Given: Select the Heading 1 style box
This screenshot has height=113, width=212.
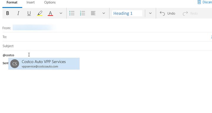Looking at the screenshot, I should (x=127, y=13).
